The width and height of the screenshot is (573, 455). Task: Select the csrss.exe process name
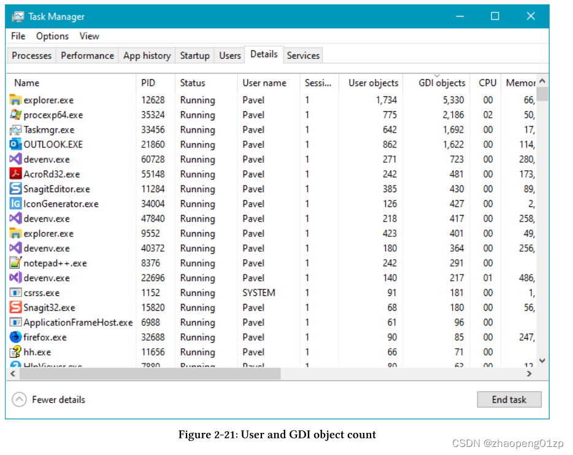(x=42, y=293)
